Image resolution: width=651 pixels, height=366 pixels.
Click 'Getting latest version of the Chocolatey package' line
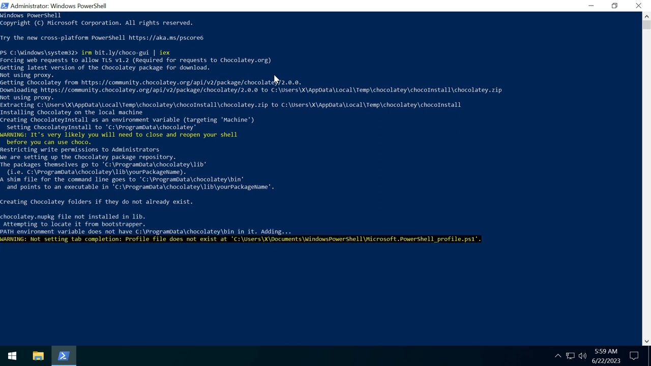(105, 68)
